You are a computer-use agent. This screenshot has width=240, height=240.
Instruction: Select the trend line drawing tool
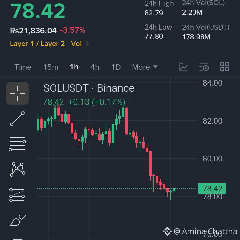[17, 119]
